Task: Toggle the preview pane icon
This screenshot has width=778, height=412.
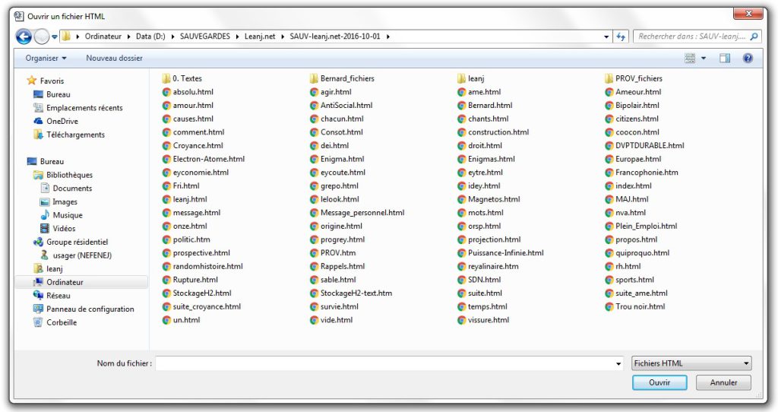Action: click(725, 59)
